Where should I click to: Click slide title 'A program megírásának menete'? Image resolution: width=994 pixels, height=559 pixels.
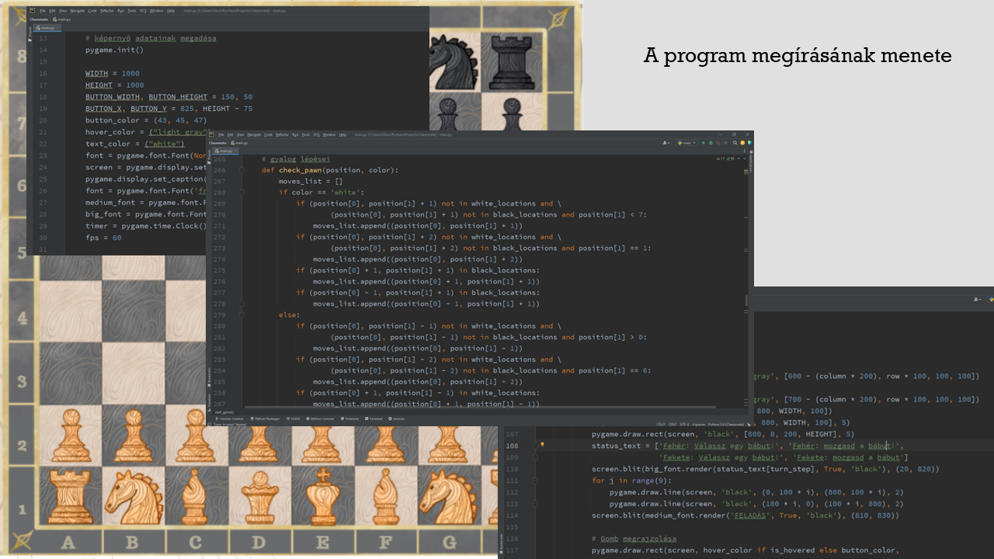tap(798, 56)
